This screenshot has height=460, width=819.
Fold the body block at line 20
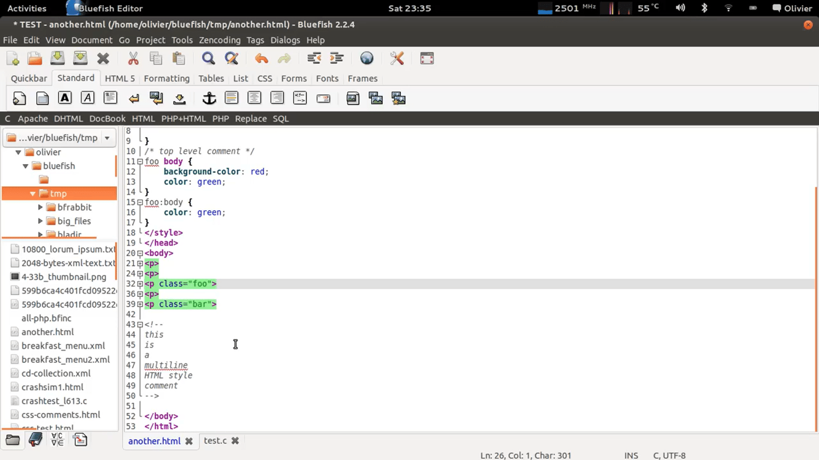(x=140, y=253)
